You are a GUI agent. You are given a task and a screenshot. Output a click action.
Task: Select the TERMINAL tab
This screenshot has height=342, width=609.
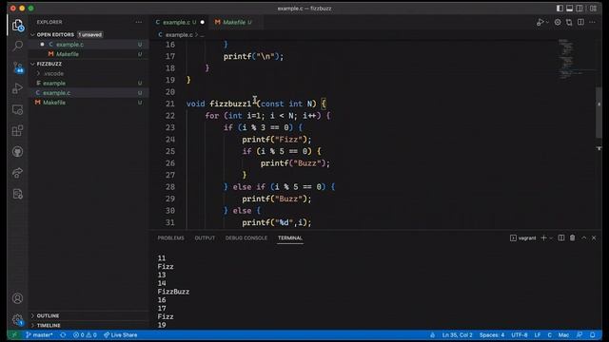tap(290, 237)
